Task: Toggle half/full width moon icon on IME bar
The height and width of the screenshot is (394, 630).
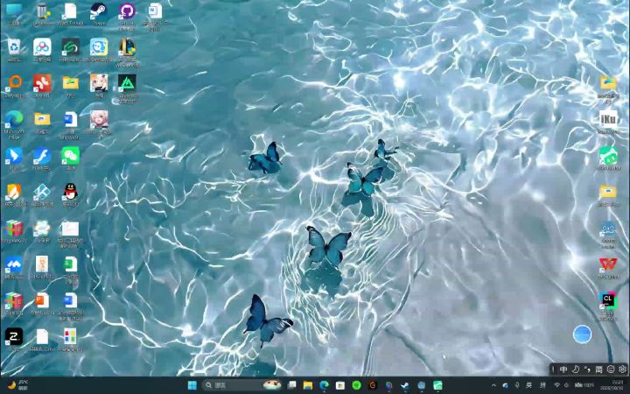Action: coord(576,369)
